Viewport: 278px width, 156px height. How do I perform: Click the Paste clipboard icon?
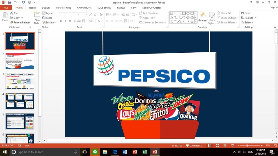(x=5, y=15)
